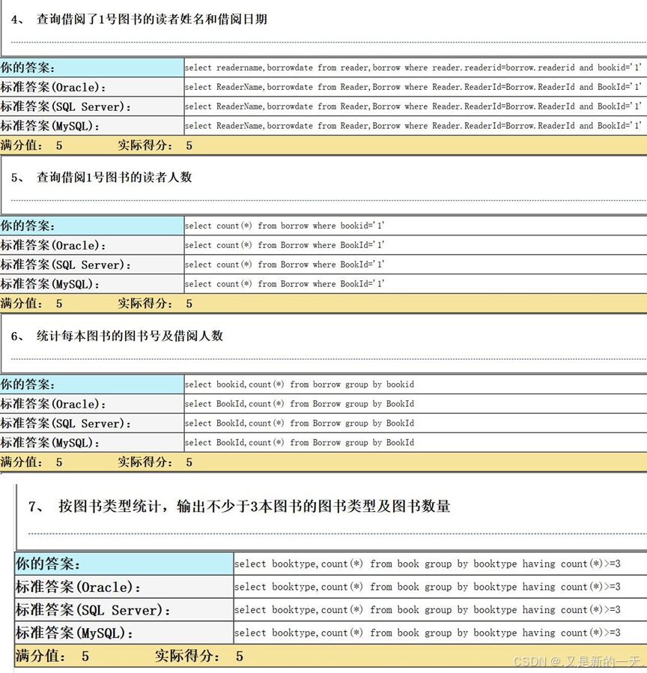Viewport: 647px width, 673px height.
Task: Click your answer count query for question 5
Action: pyautogui.click(x=285, y=226)
